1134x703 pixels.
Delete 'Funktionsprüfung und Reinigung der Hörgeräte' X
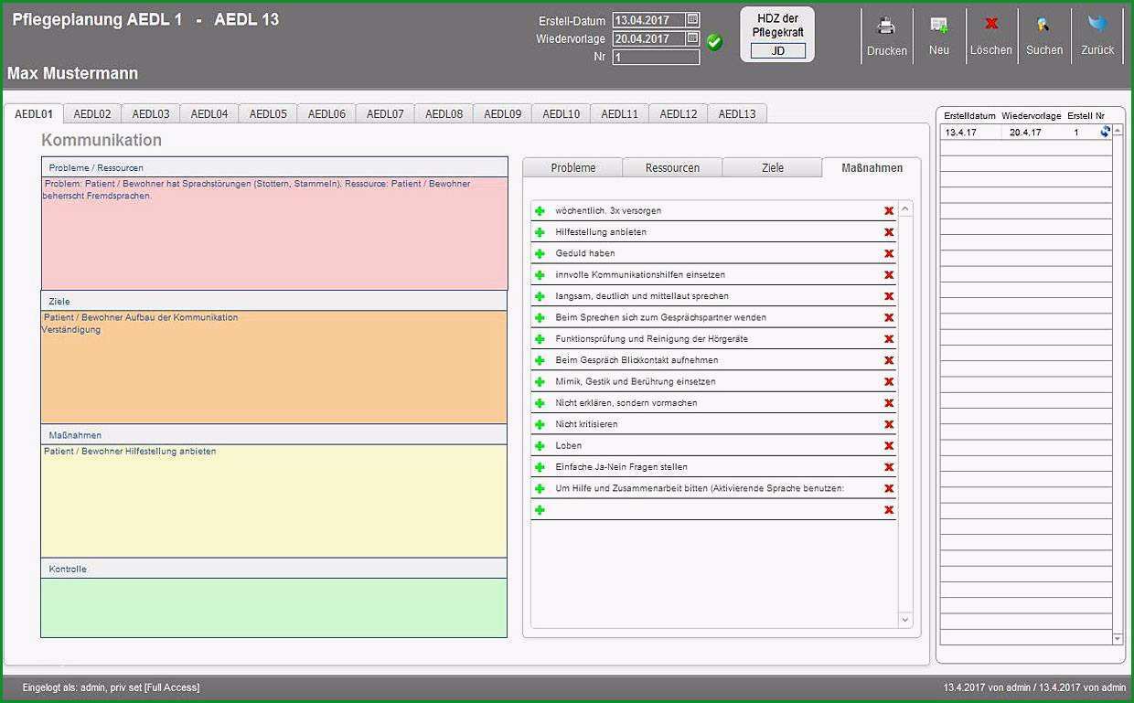(889, 339)
